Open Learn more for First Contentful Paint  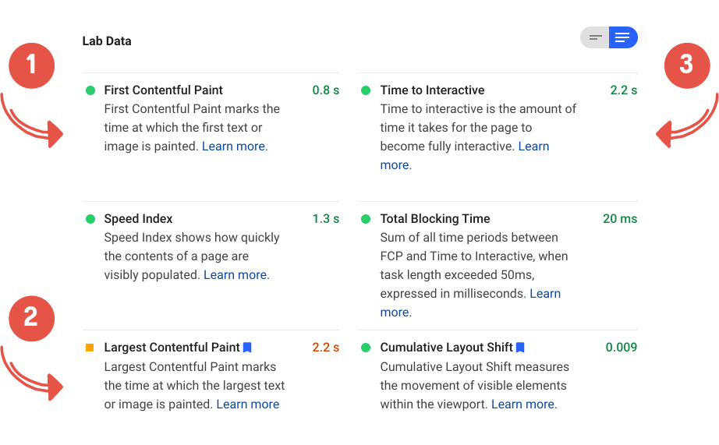click(x=233, y=147)
